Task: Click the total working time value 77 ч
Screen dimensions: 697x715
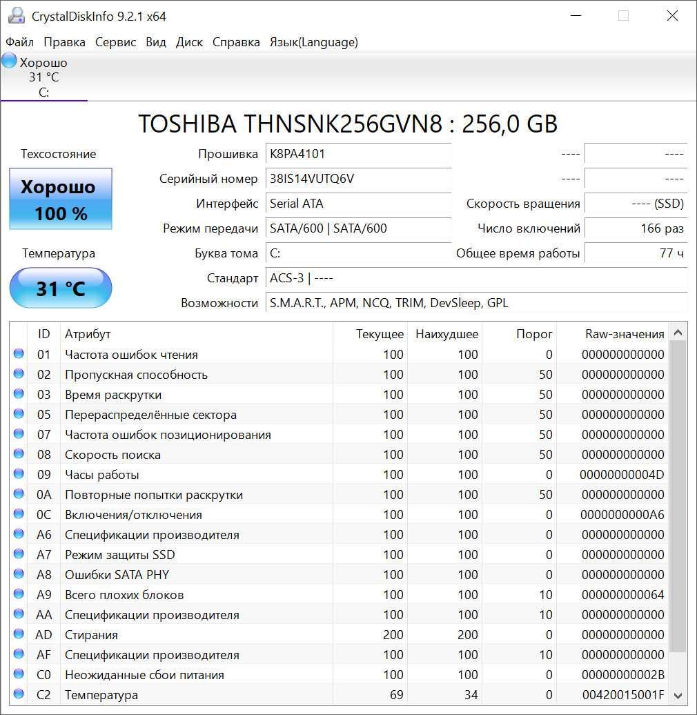Action: point(636,253)
